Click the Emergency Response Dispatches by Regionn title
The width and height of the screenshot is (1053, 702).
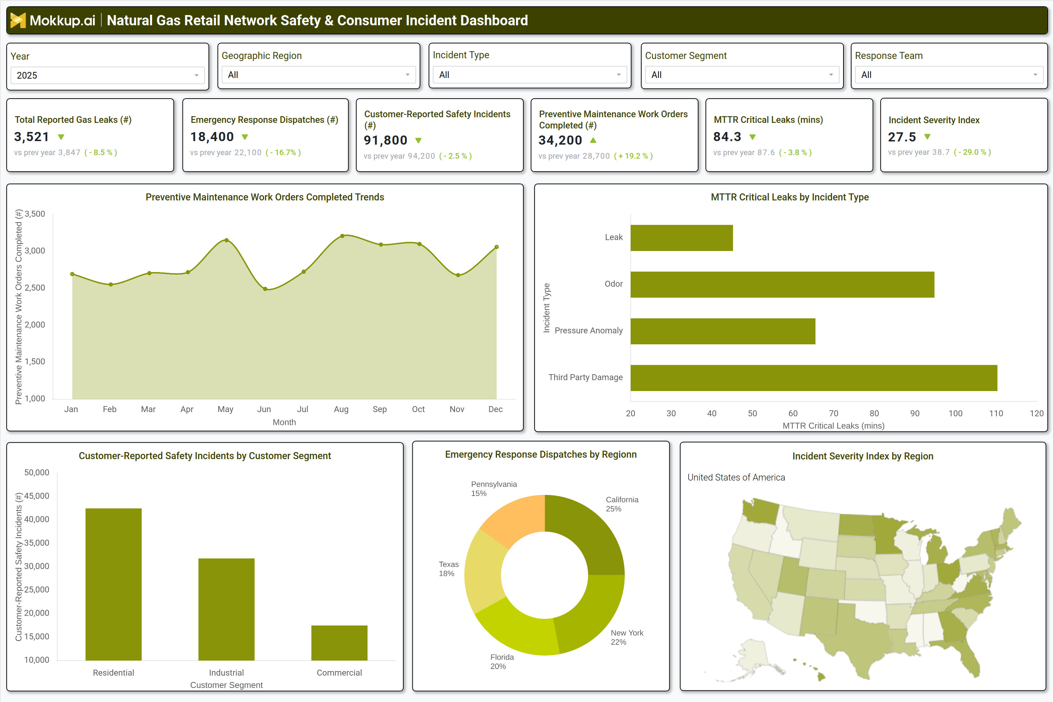click(541, 455)
